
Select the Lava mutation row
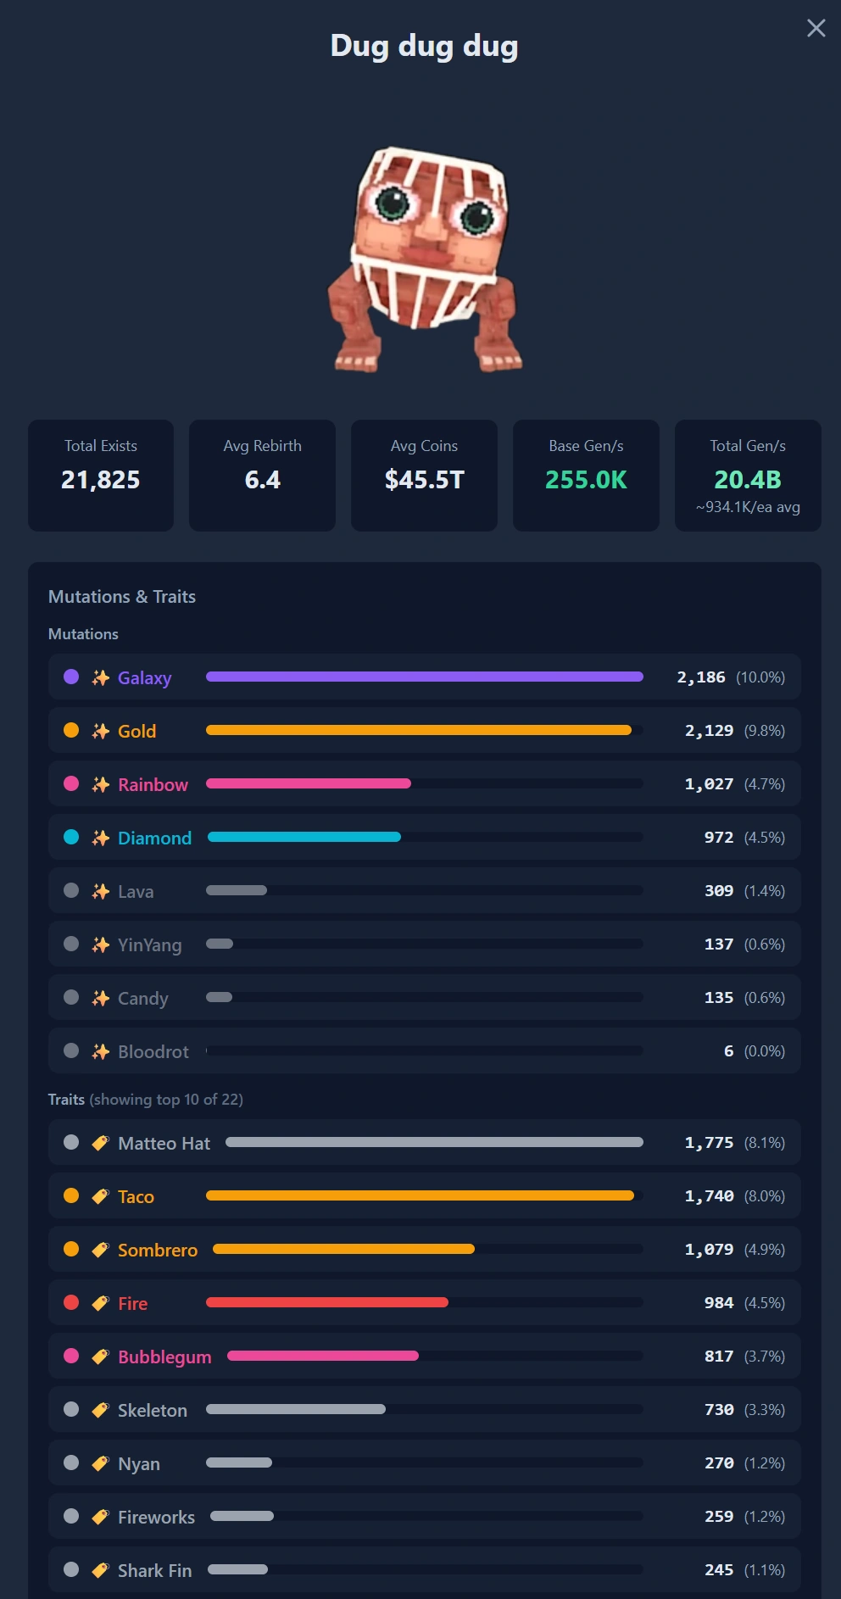(x=425, y=890)
